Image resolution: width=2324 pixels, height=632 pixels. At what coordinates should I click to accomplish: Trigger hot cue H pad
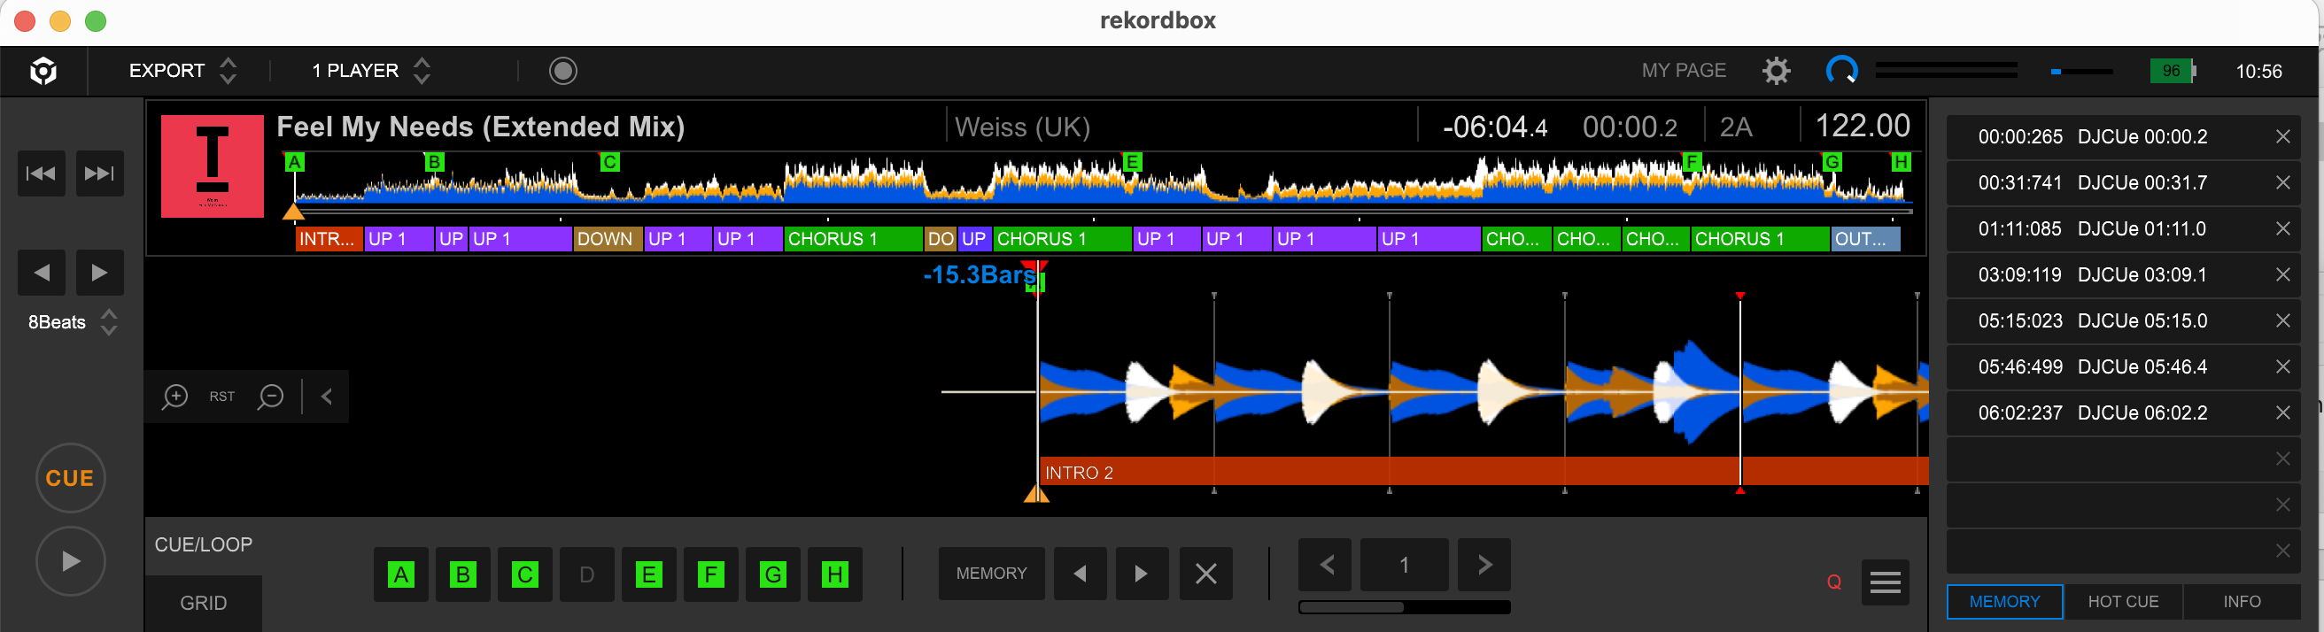pos(835,574)
